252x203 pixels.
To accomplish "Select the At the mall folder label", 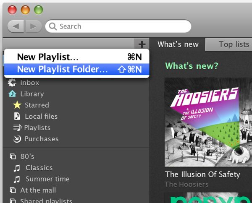I will 38,190.
